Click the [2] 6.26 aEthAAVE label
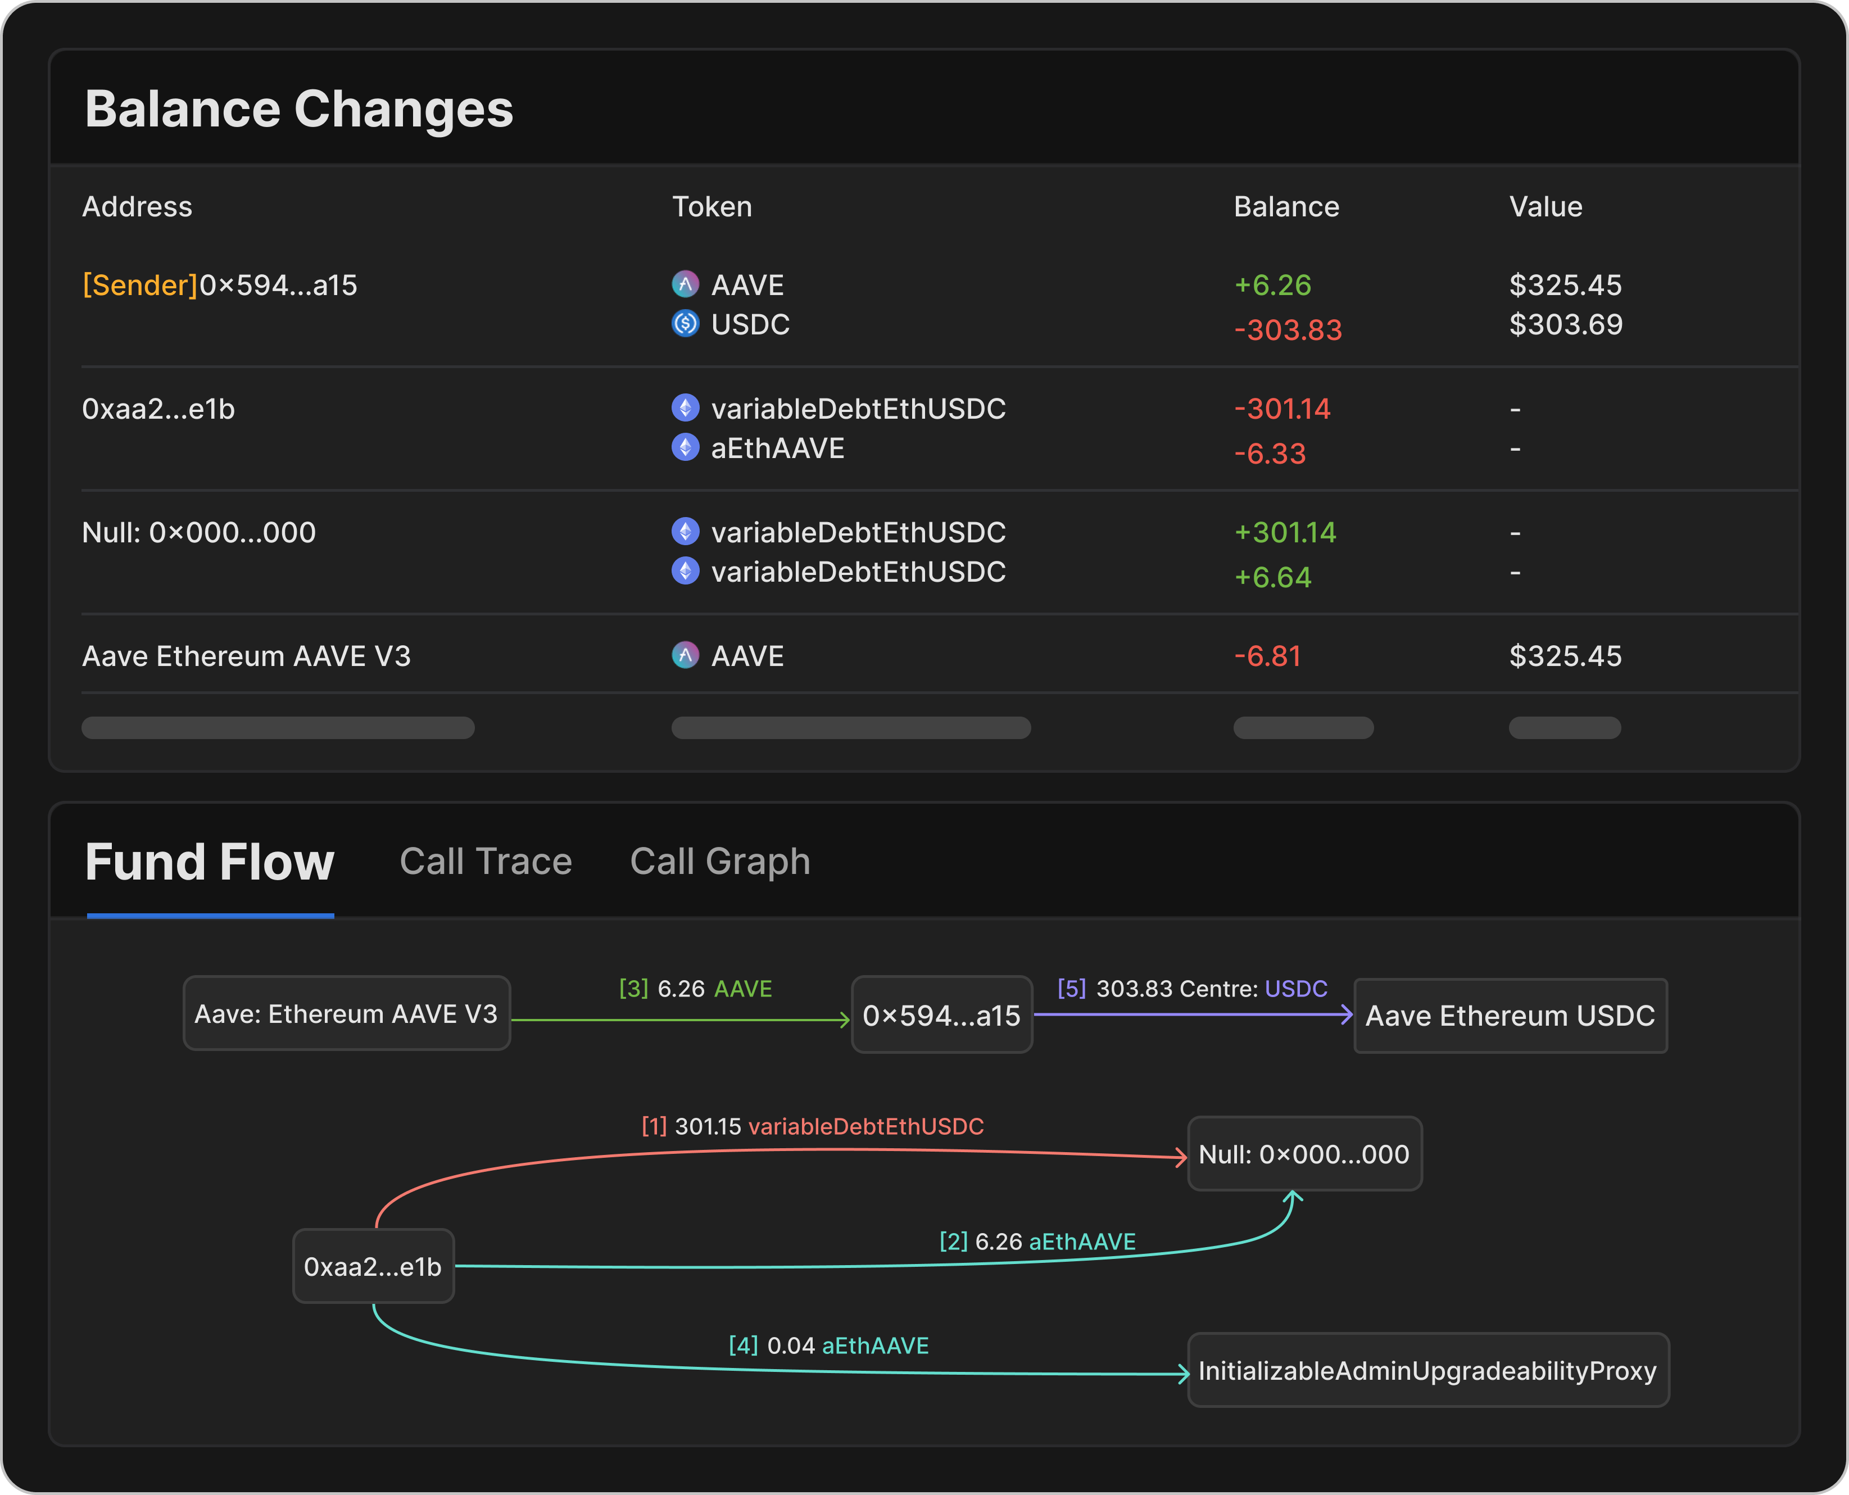Image resolution: width=1849 pixels, height=1495 pixels. [1038, 1242]
